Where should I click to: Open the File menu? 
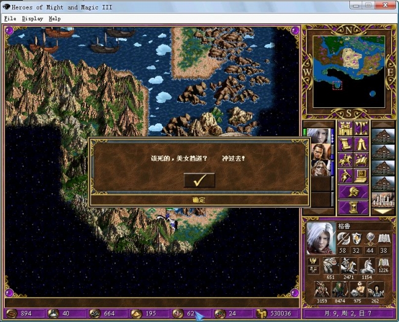(x=10, y=18)
